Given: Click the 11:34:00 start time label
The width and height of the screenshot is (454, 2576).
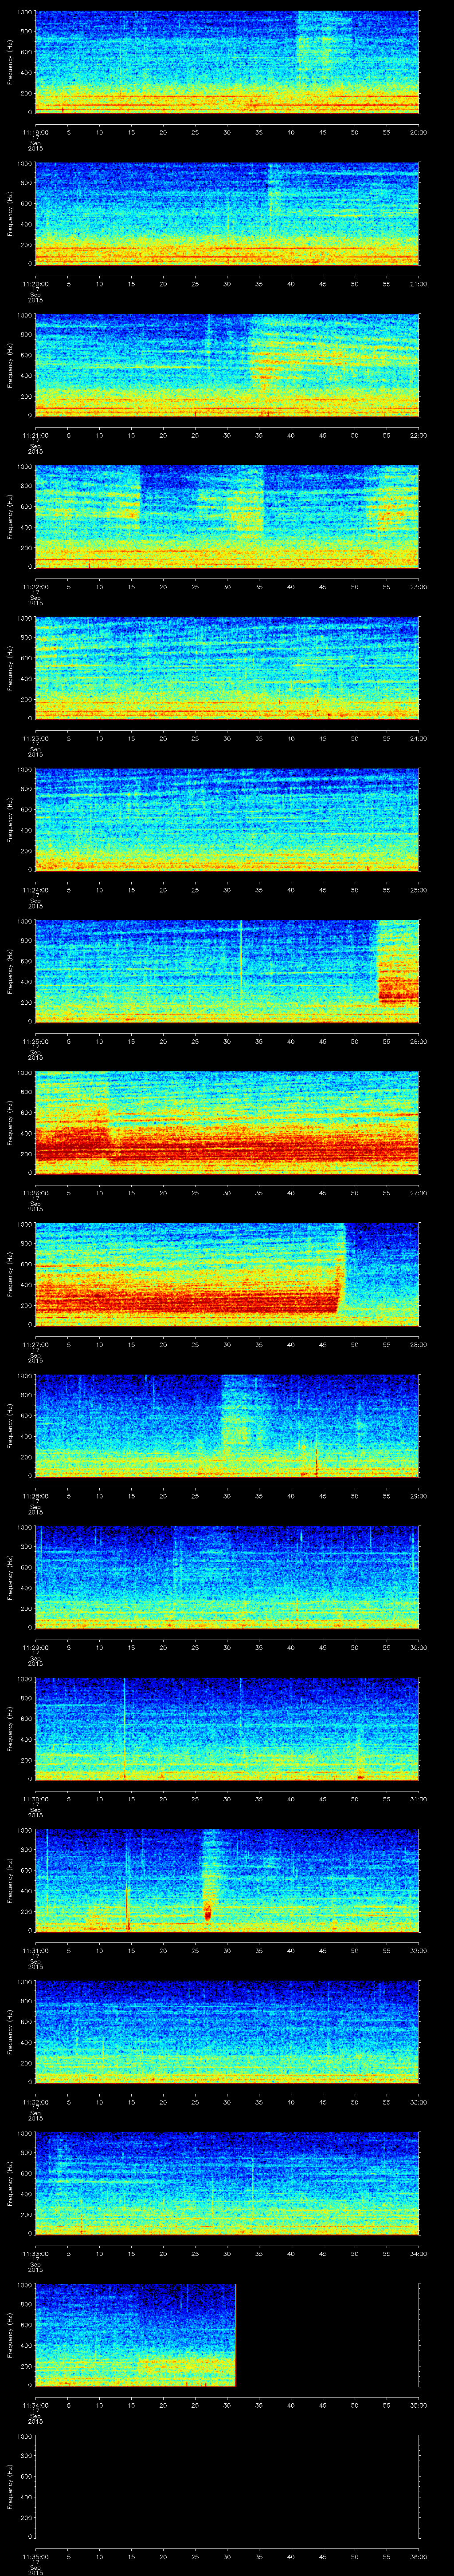Looking at the screenshot, I should (35, 2405).
